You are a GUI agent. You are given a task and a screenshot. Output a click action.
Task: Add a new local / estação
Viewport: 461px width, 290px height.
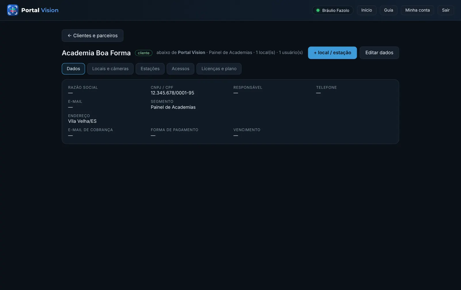tap(332, 53)
